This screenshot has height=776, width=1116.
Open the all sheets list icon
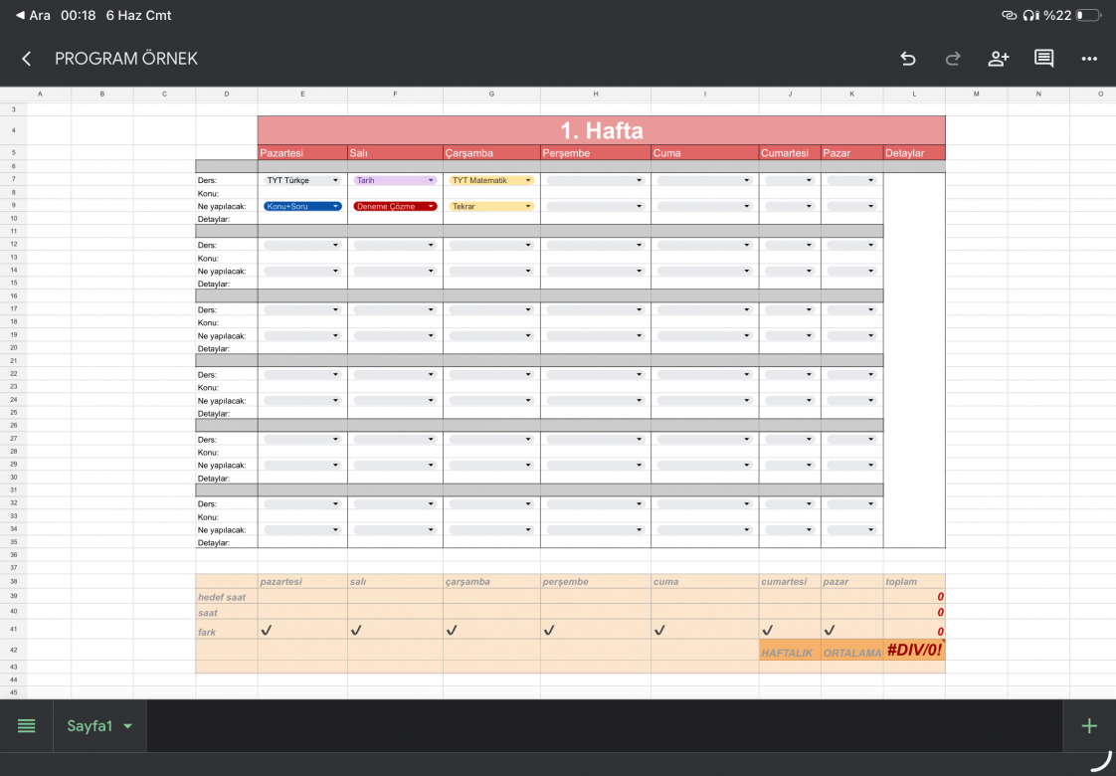tap(26, 725)
